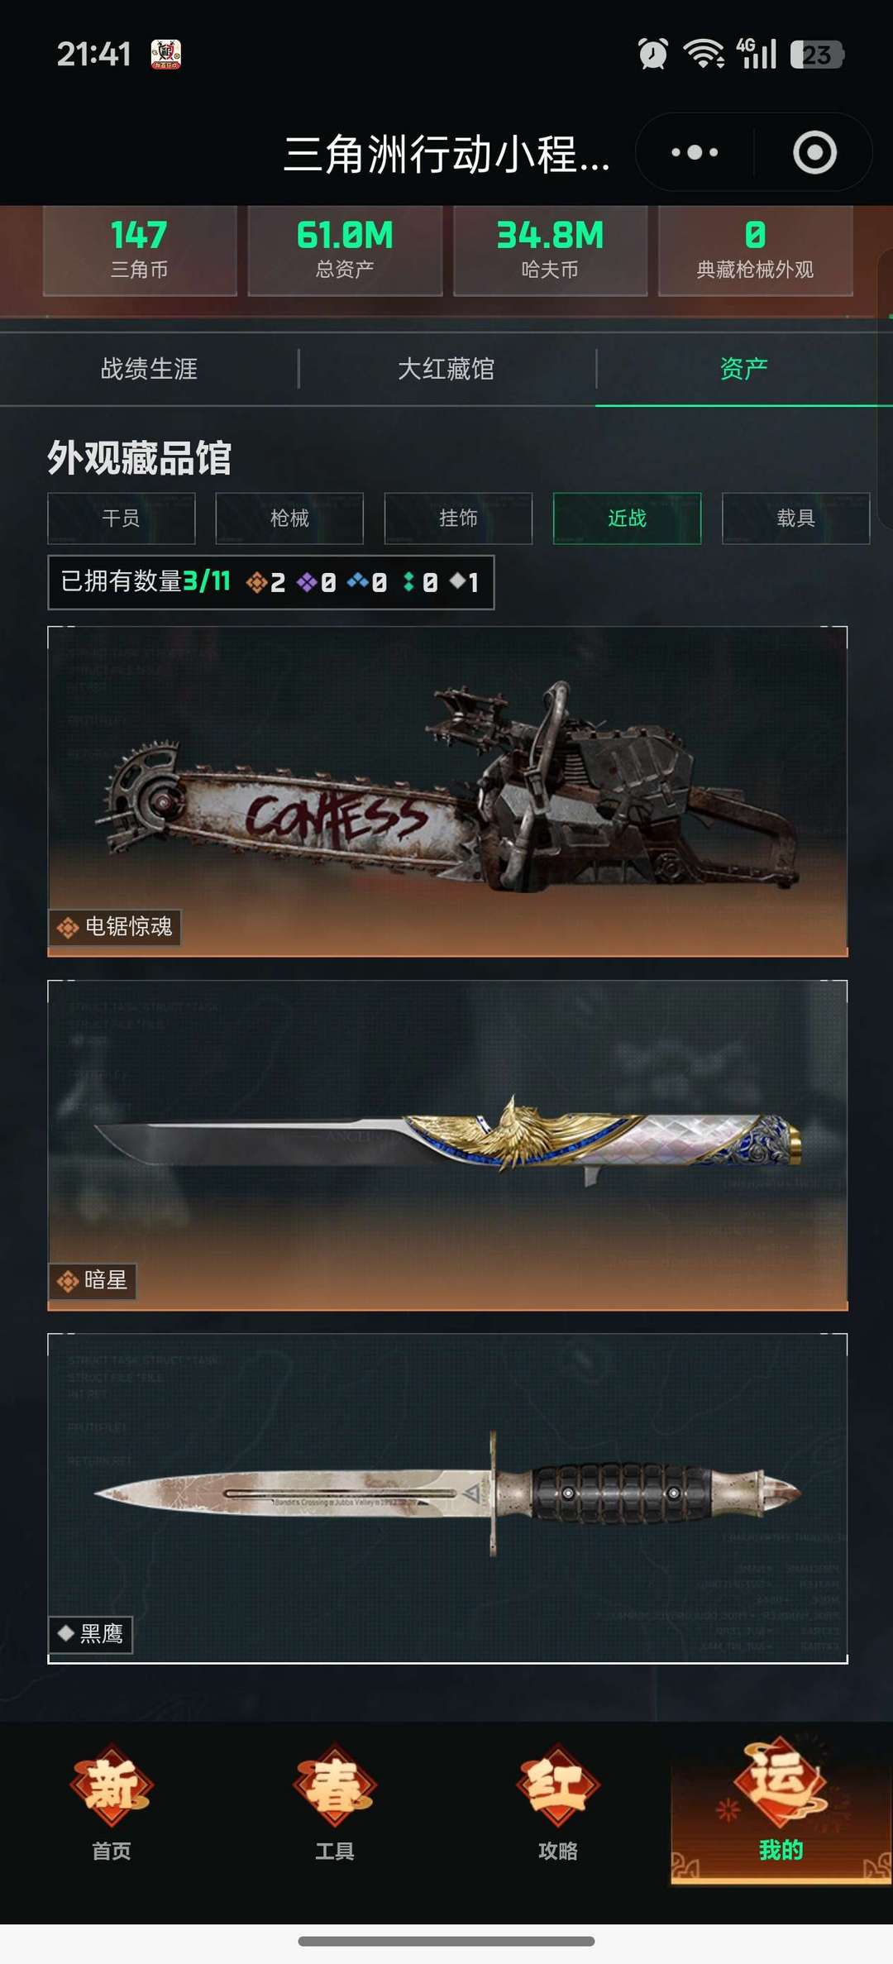Click the orange rarity icon beside 电锯惊魂
Screen dimensions: 893x1964
pyautogui.click(x=68, y=928)
